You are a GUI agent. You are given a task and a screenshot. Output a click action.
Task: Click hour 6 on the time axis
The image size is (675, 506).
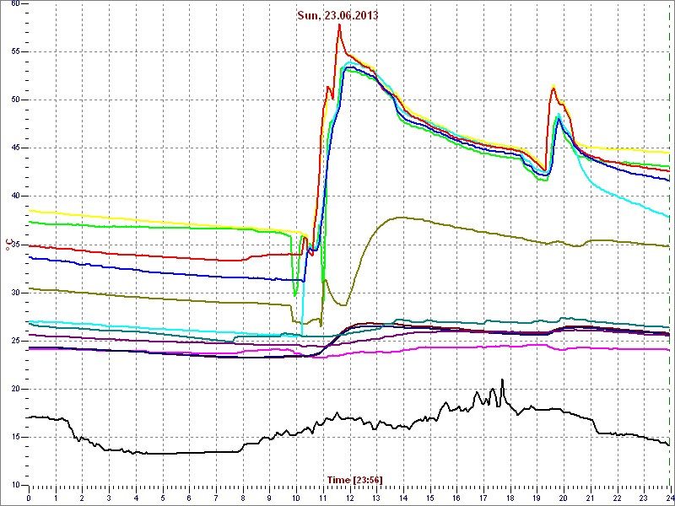189,498
